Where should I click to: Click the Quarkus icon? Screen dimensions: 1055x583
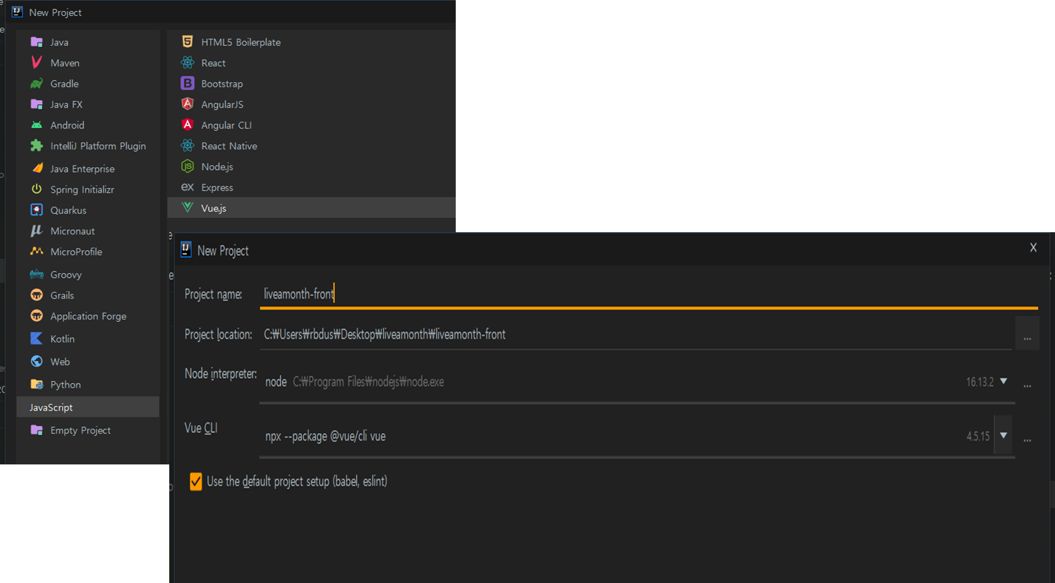click(x=37, y=210)
